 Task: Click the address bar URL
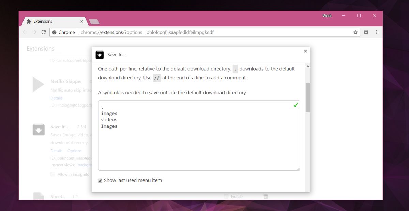click(147, 32)
